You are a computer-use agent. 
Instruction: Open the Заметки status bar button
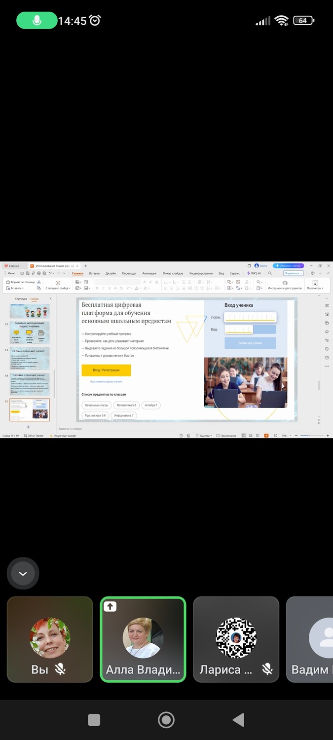coord(204,436)
